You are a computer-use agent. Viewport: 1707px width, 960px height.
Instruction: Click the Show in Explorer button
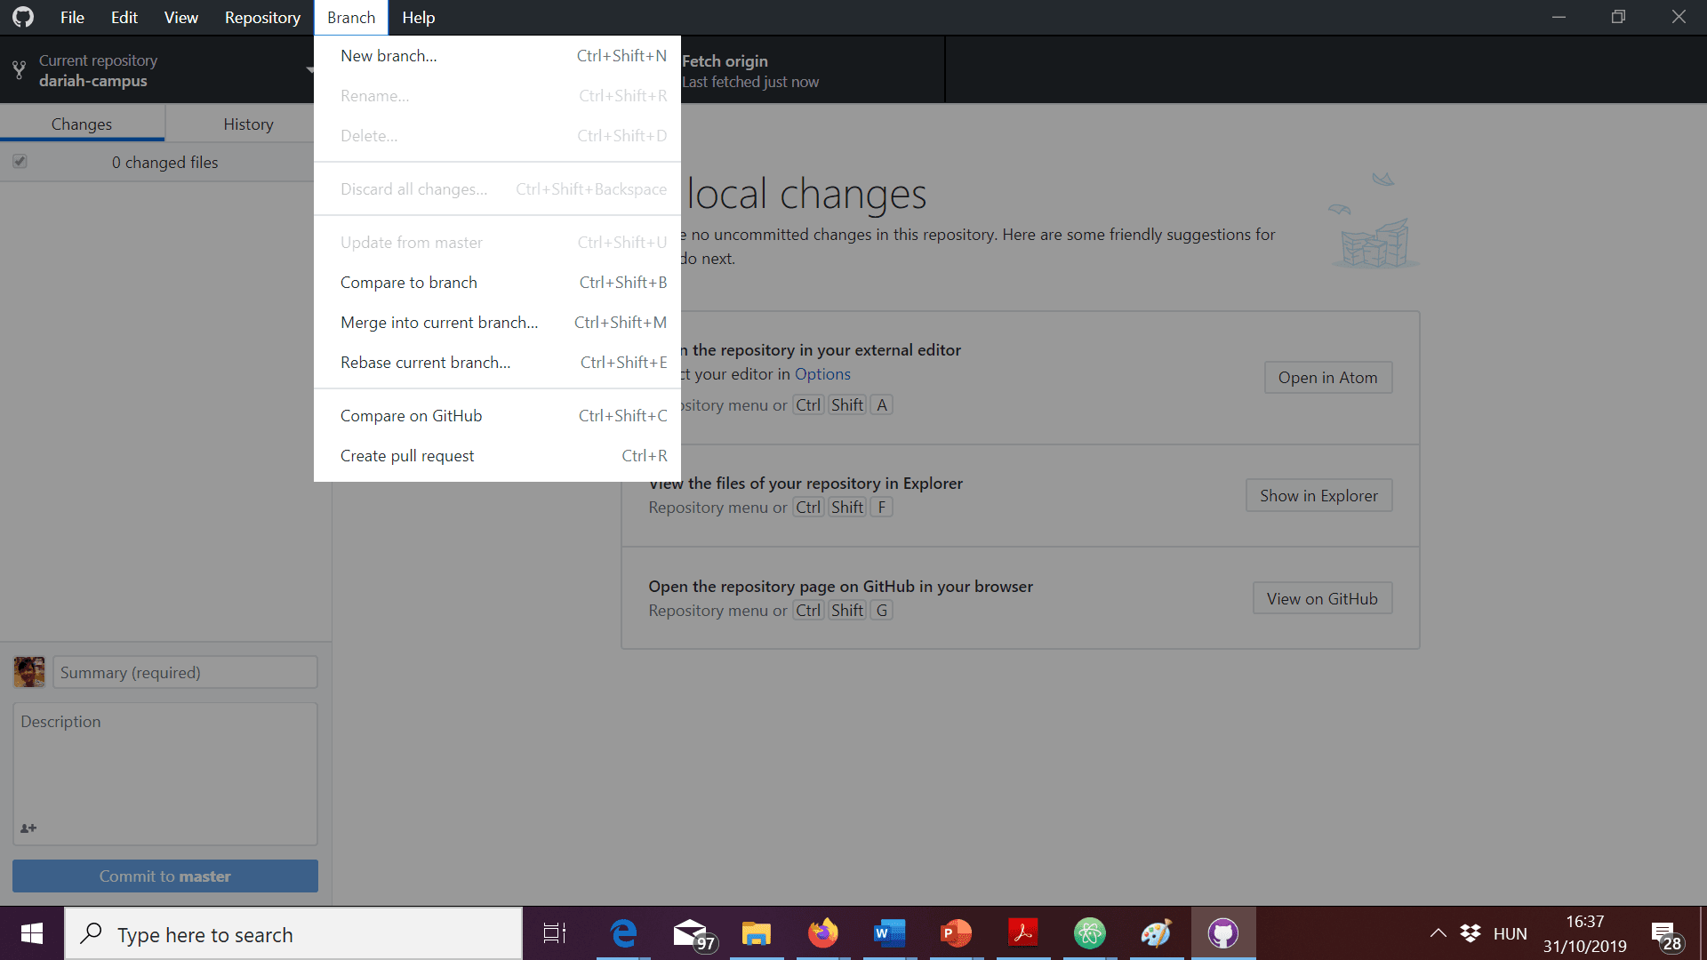(x=1318, y=496)
